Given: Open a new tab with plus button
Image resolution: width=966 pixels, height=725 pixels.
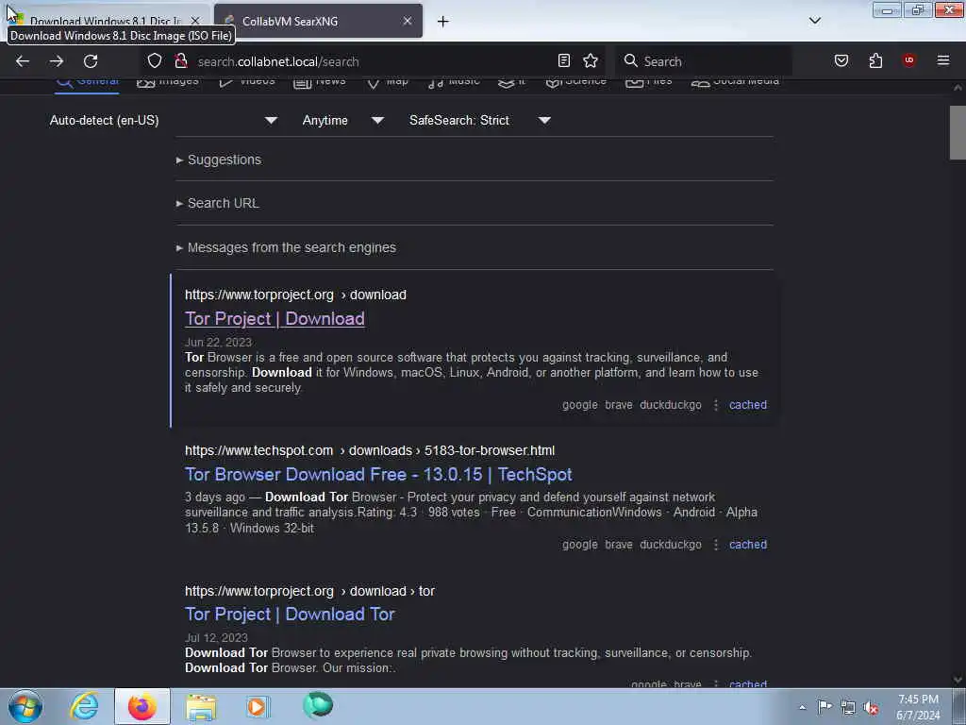Looking at the screenshot, I should tap(443, 22).
